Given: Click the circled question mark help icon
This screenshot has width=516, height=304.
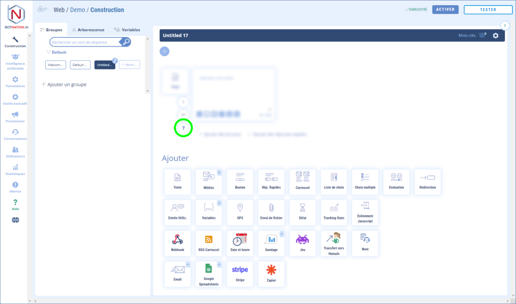Looking at the screenshot, I should [x=183, y=128].
